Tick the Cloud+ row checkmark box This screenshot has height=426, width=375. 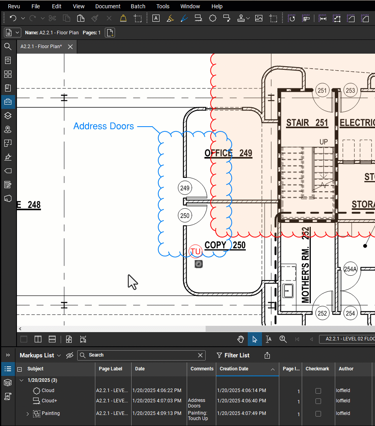point(318,401)
